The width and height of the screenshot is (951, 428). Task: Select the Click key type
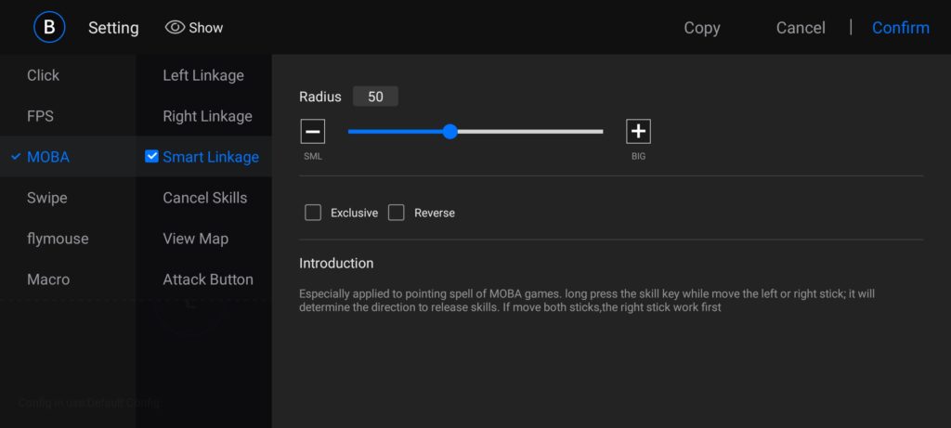43,75
